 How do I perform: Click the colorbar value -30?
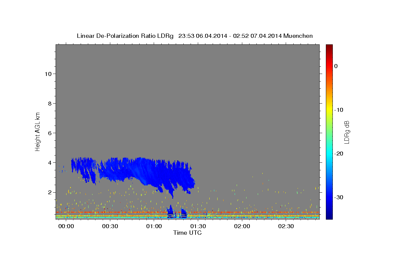click(x=339, y=197)
